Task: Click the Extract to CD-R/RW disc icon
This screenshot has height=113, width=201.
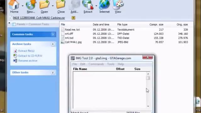Action: (15, 56)
